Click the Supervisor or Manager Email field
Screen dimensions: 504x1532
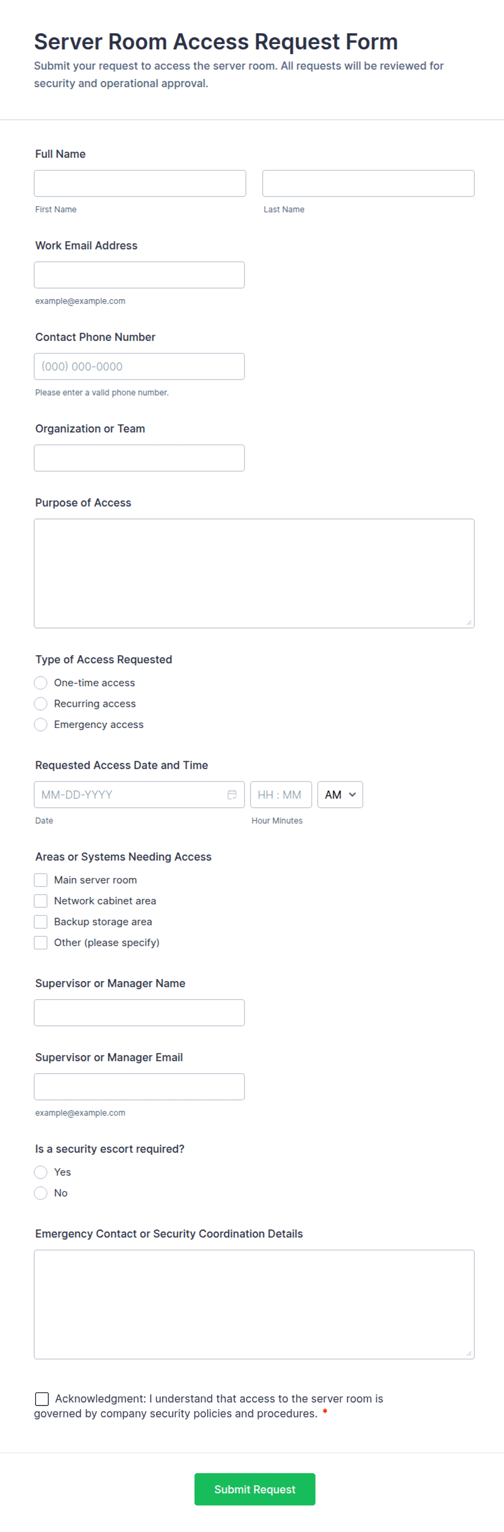click(139, 1086)
